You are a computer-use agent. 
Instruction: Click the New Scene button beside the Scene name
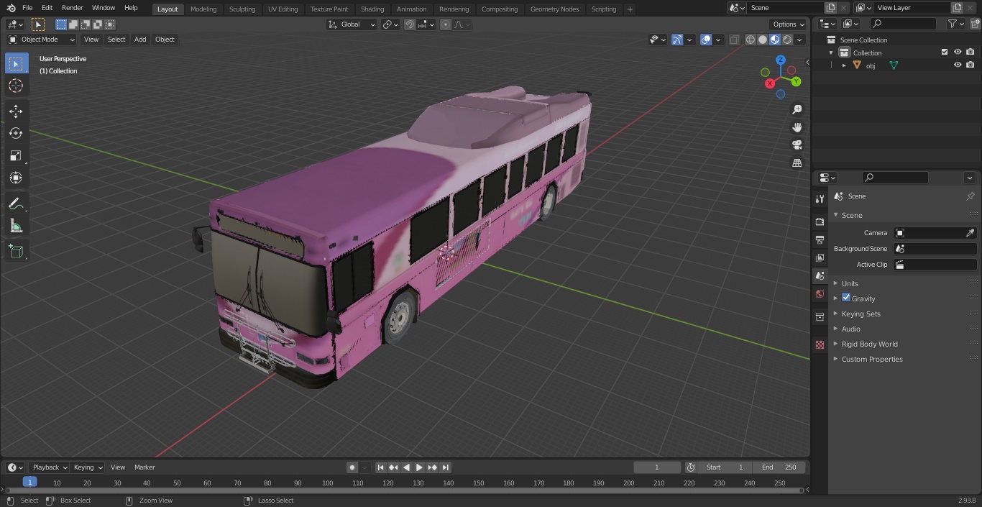click(x=830, y=8)
